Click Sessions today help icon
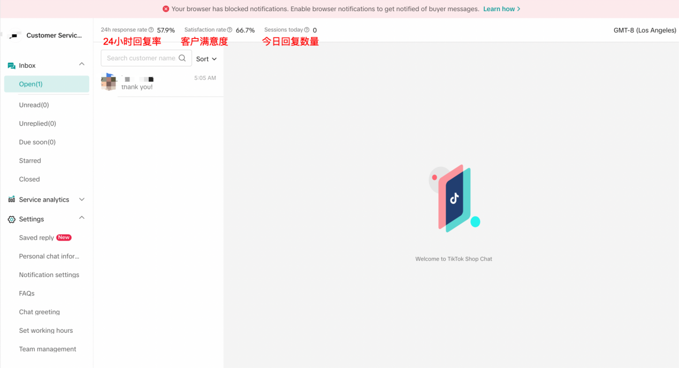 coord(307,30)
